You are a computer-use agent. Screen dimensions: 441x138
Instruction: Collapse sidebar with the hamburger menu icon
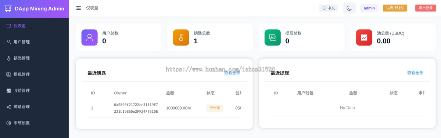(79, 8)
